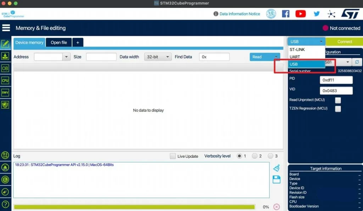Click the Bootloader Version label
Viewport: 363px width, 211px height.
pyautogui.click(x=304, y=206)
